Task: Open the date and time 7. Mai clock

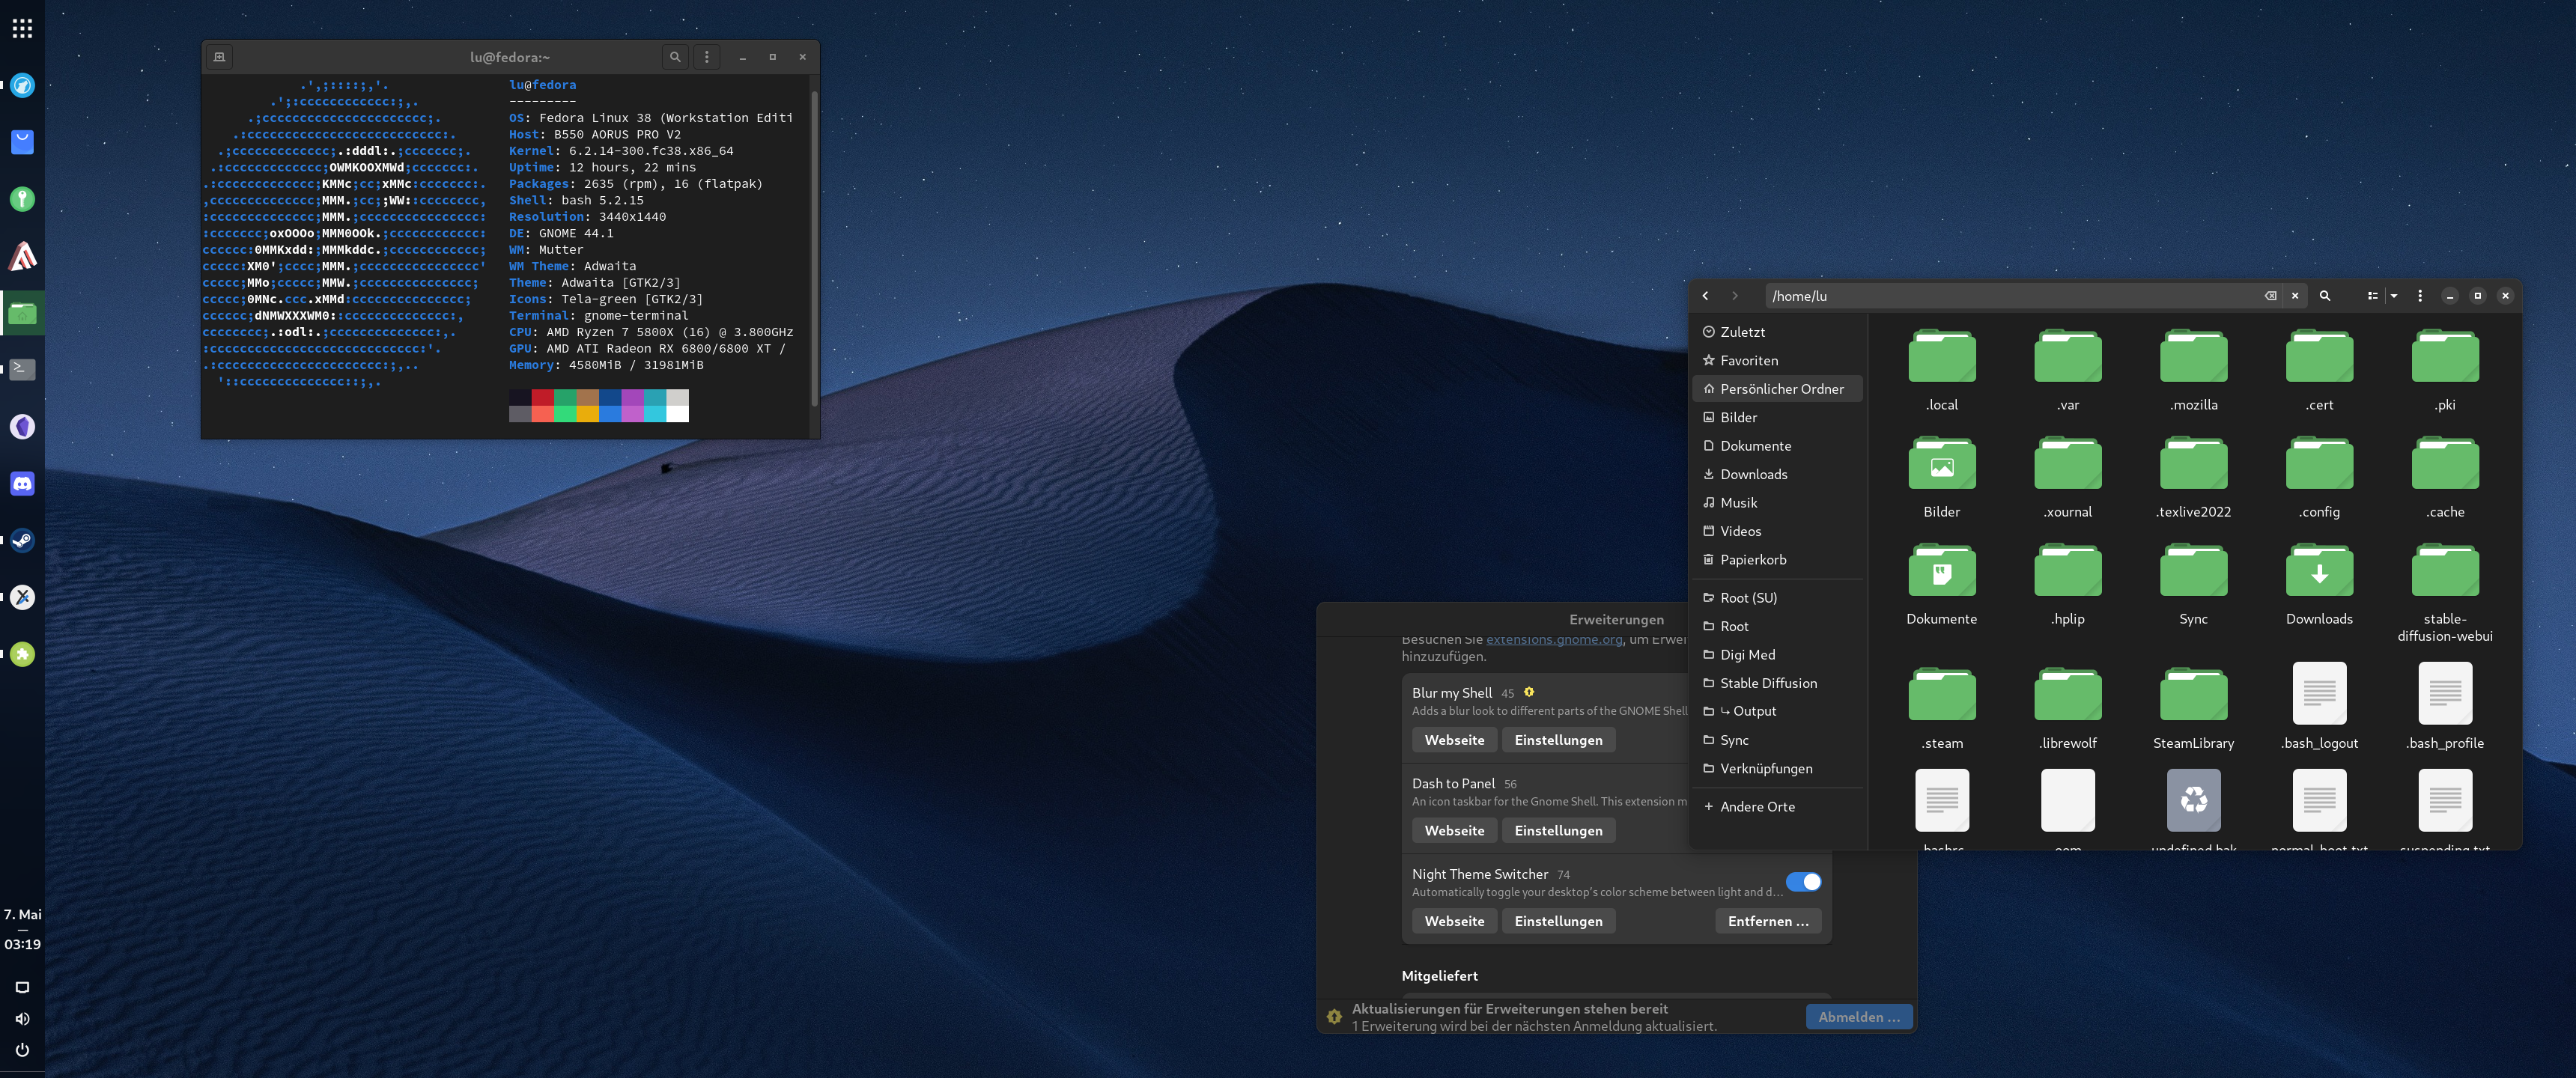Action: (22, 929)
